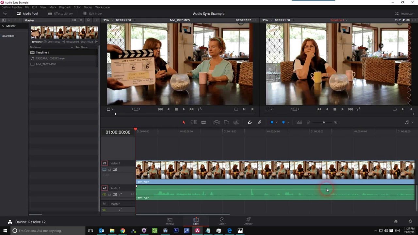
Task: Open the Playback menu
Action: click(x=65, y=7)
